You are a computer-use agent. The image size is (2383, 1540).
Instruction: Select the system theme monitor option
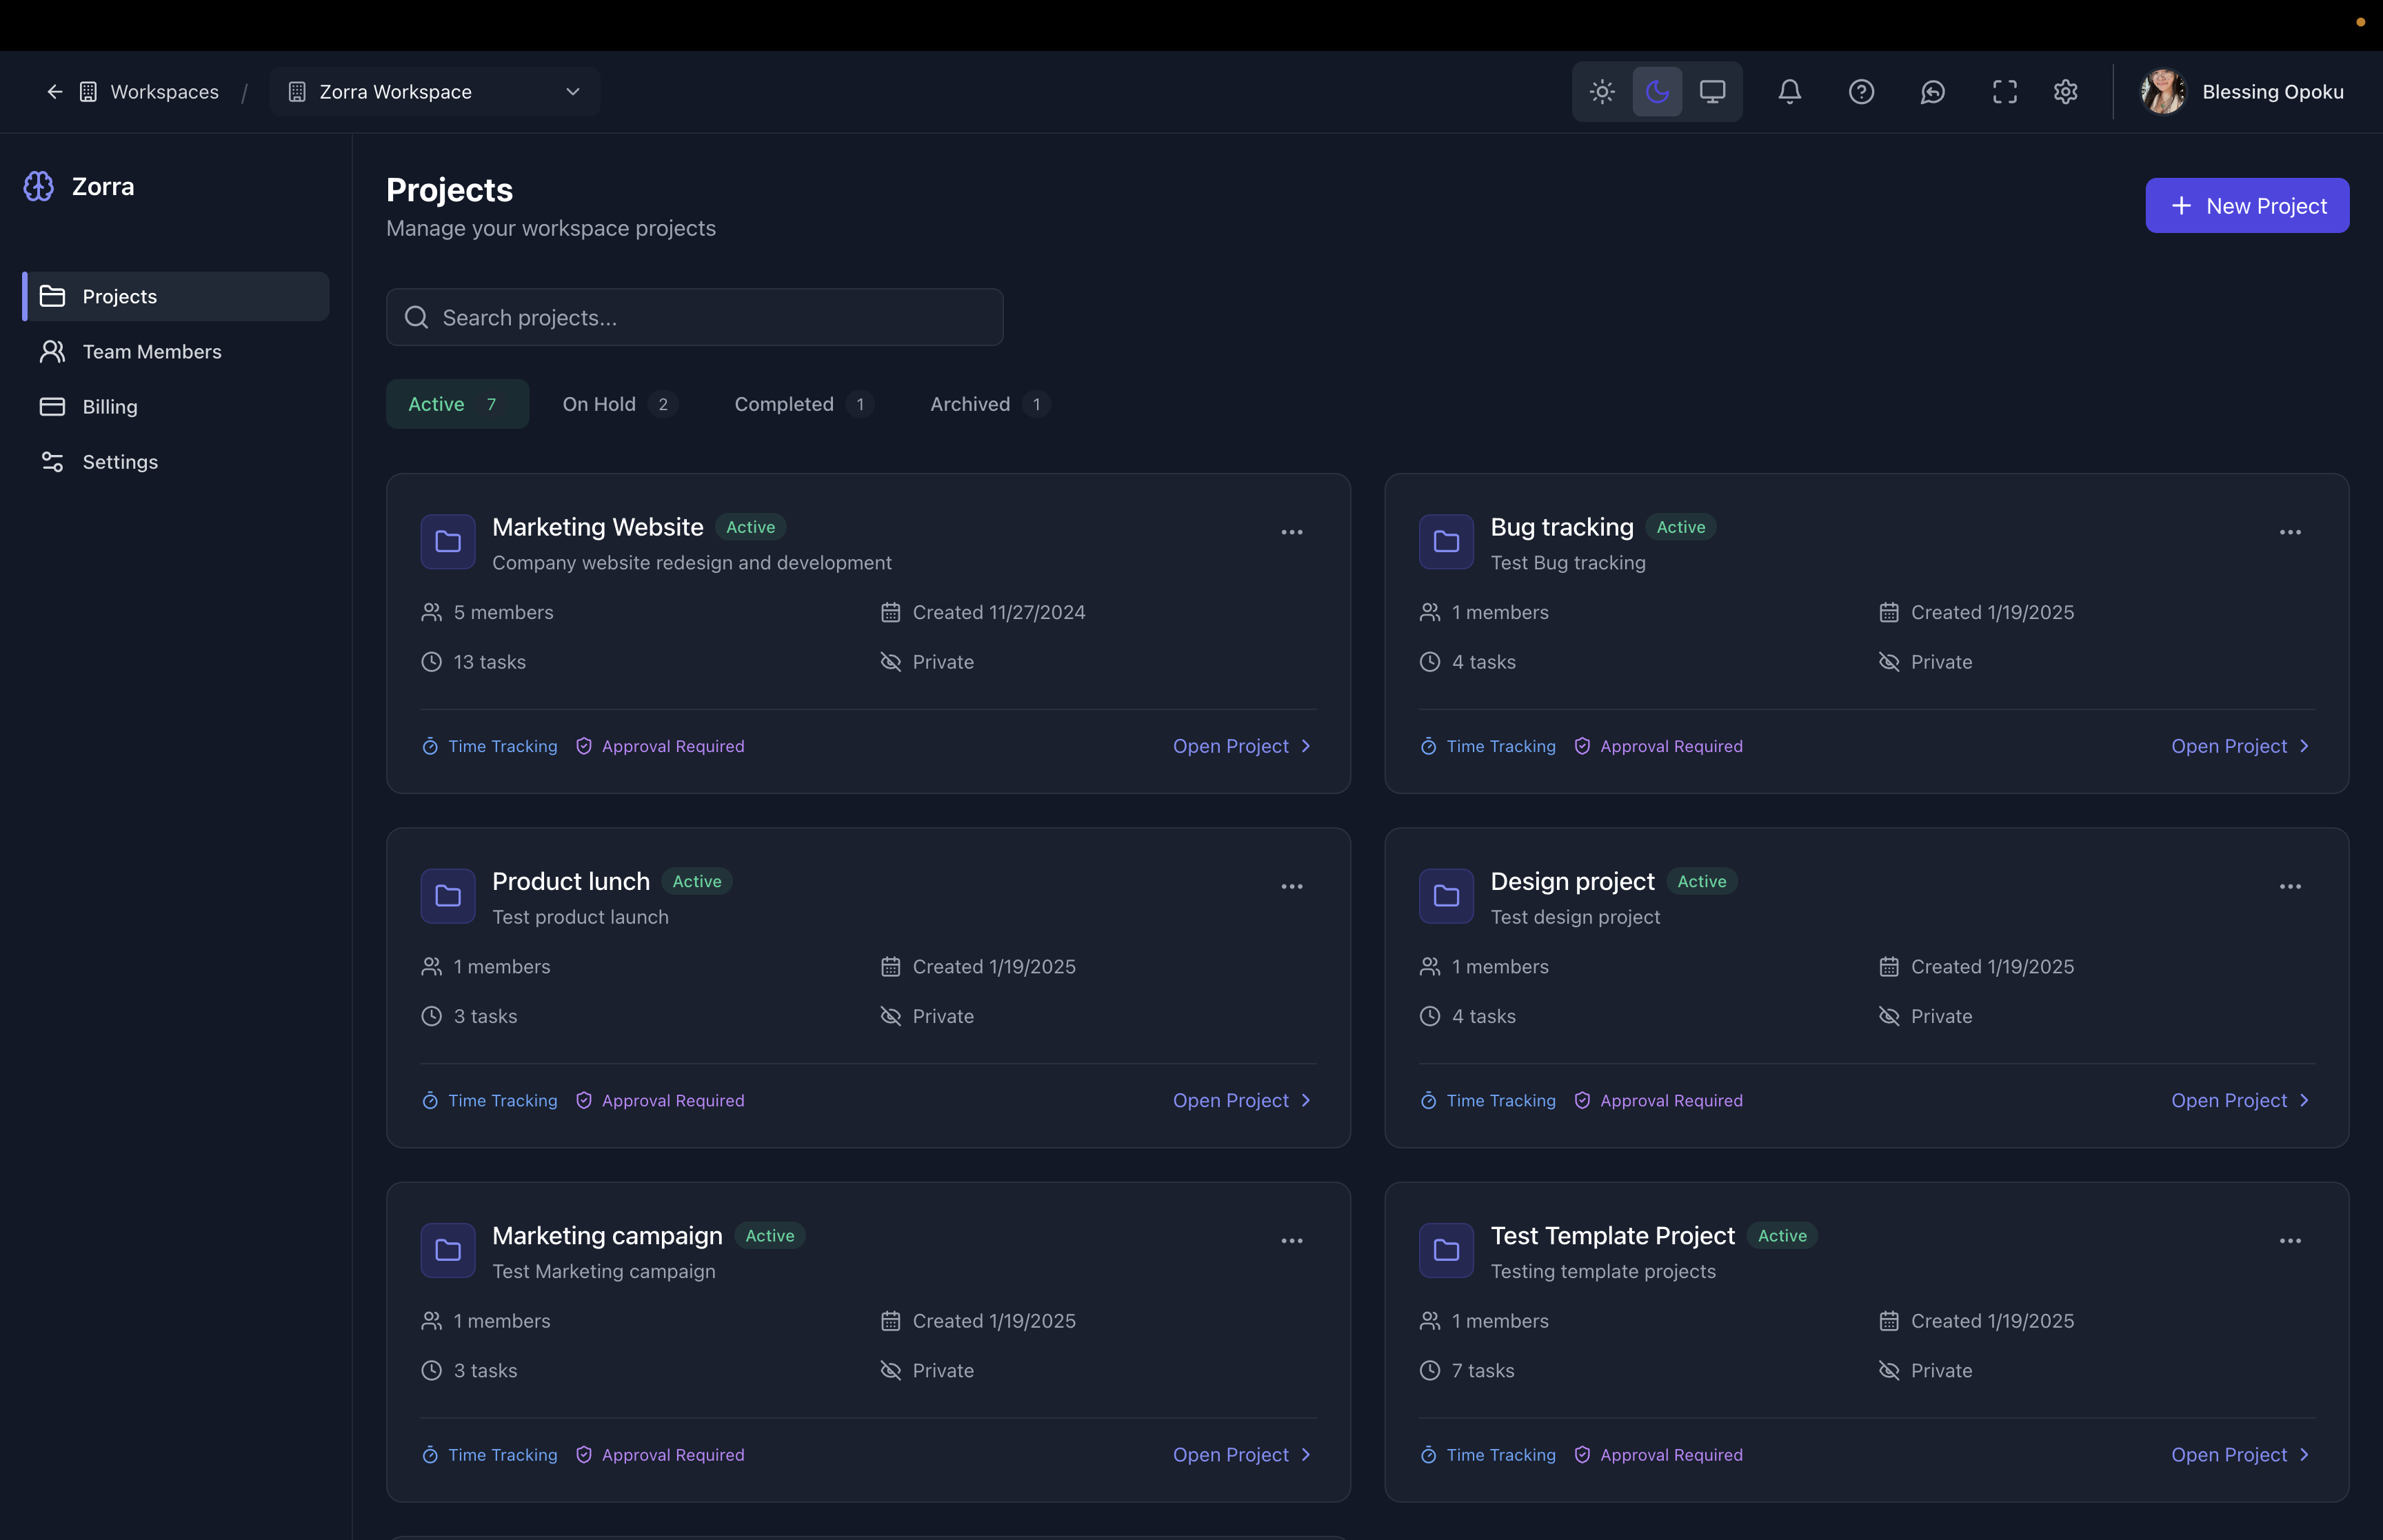[x=1712, y=92]
